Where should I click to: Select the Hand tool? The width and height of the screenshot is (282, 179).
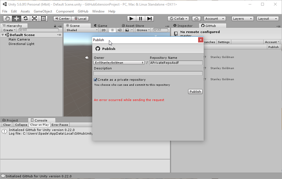tap(8, 19)
